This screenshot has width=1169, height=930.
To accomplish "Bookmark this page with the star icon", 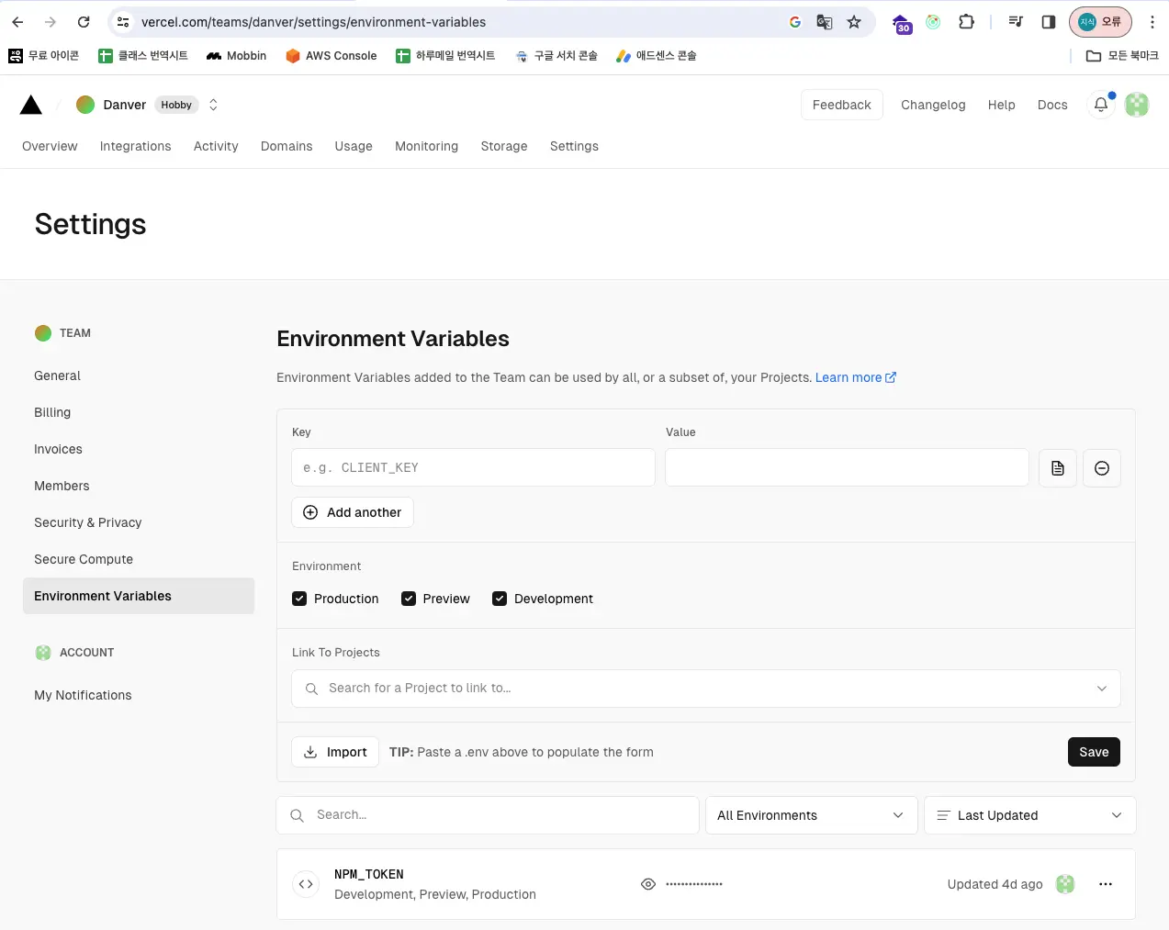I will point(854,22).
